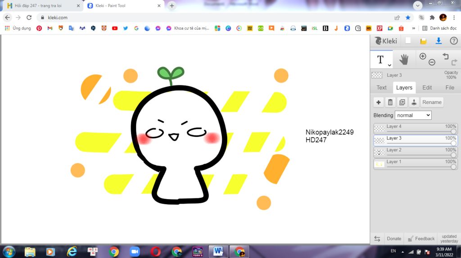Viewport: 461px width, 258px height.
Task: Click the EN language indicator
Action: (393, 251)
